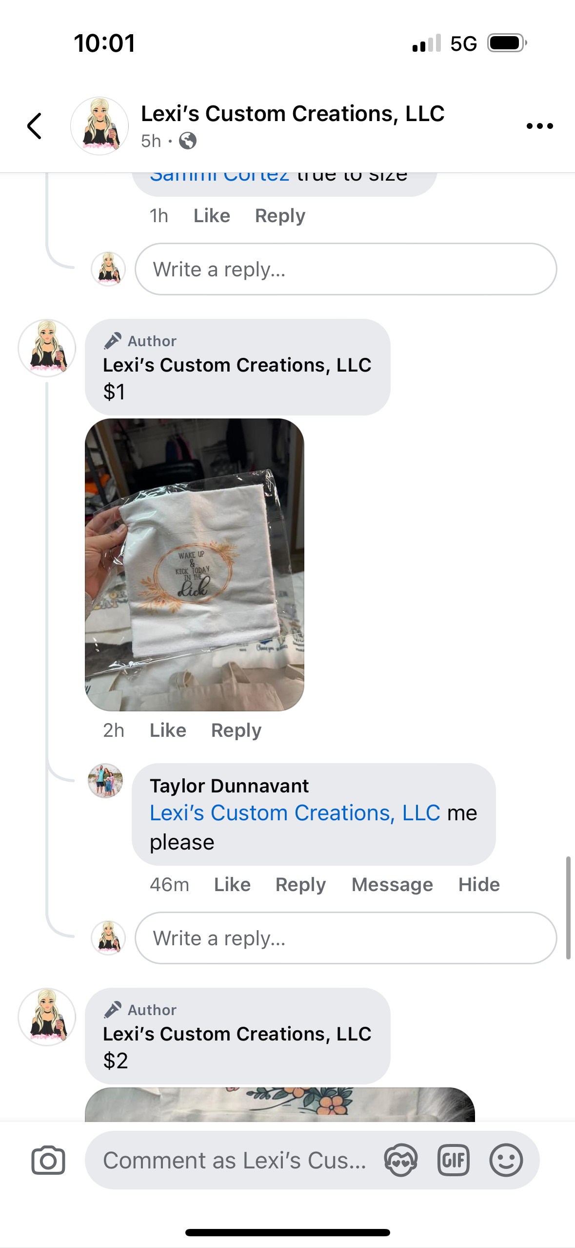Viewport: 575px width, 1248px height.
Task: Tap the blue Lexi's Custom Creations mention
Action: tap(295, 813)
